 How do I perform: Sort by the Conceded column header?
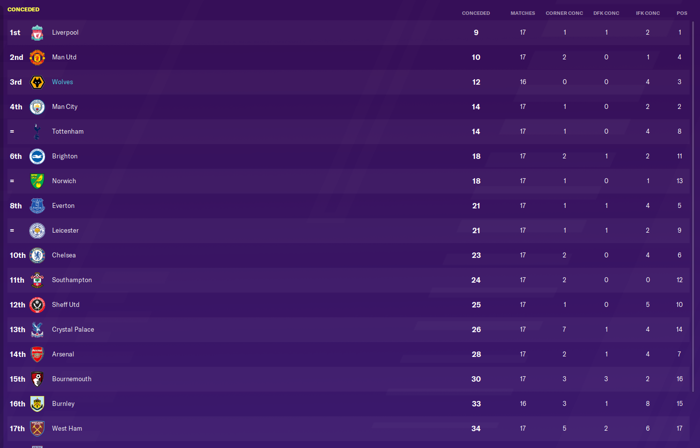(475, 13)
